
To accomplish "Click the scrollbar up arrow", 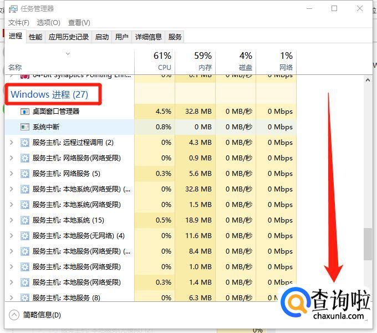I will pos(368,80).
